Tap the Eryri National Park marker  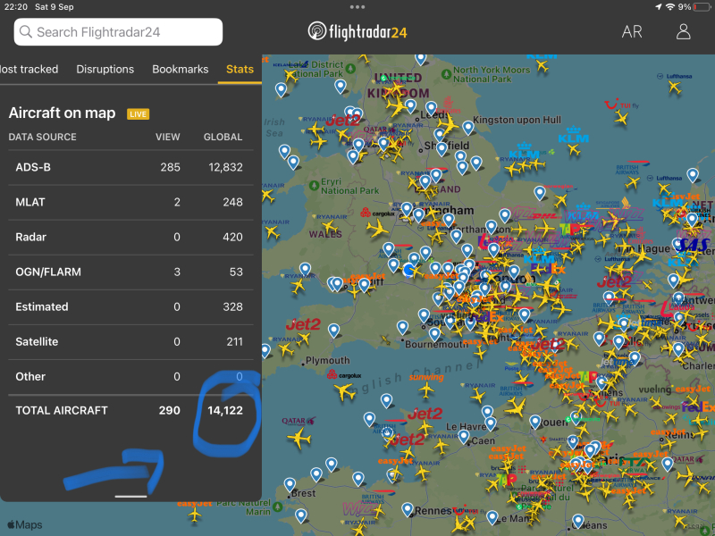(314, 186)
